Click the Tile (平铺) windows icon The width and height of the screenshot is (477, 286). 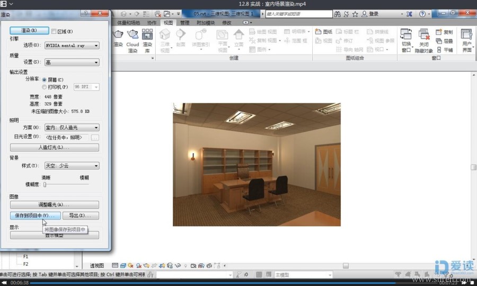[x=439, y=50]
